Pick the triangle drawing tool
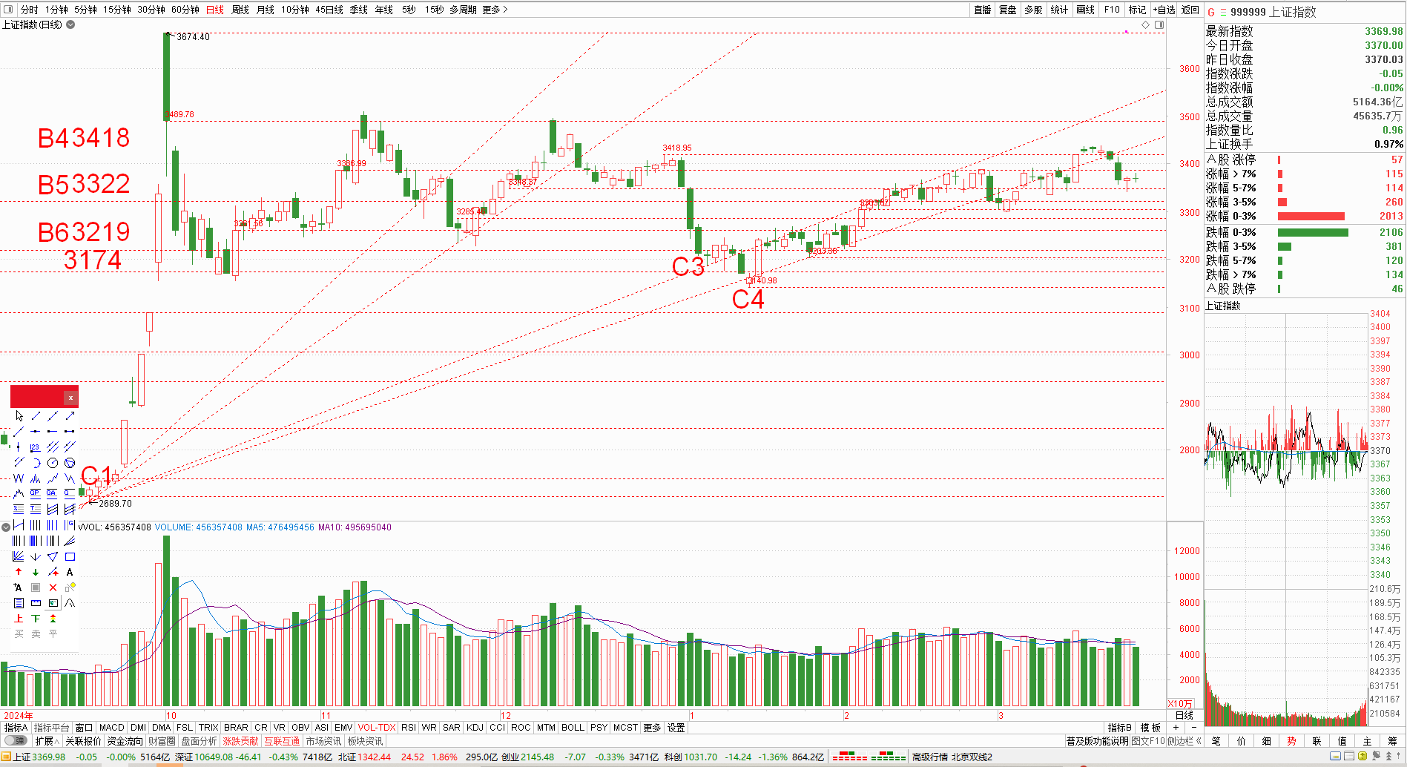This screenshot has width=1407, height=767. pos(53,557)
